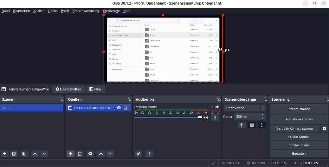Open transition properties three-dot menu
Image resolution: width=329 pixels, height=167 pixels.
coord(262,125)
